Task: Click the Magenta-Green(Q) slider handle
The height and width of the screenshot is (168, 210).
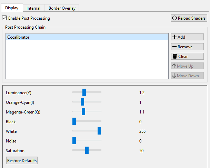Action: coord(83,111)
